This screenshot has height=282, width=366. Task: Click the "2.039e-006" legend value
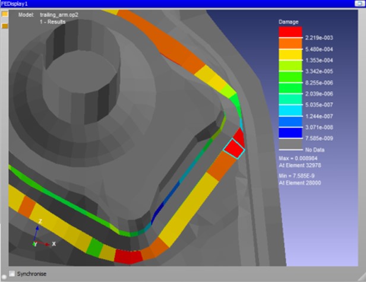click(319, 94)
